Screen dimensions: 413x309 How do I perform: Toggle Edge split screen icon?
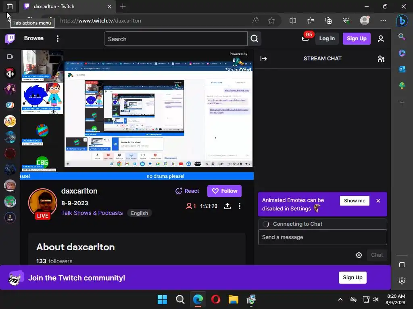tap(293, 21)
